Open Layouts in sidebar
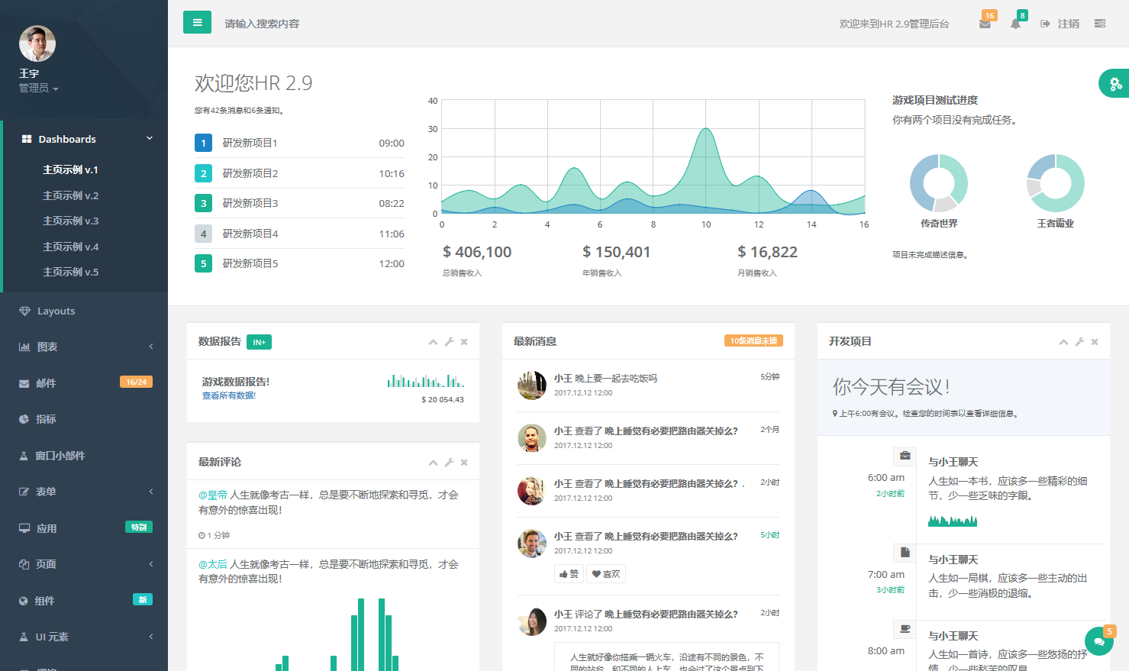Screen dimensions: 1129x671 point(84,311)
